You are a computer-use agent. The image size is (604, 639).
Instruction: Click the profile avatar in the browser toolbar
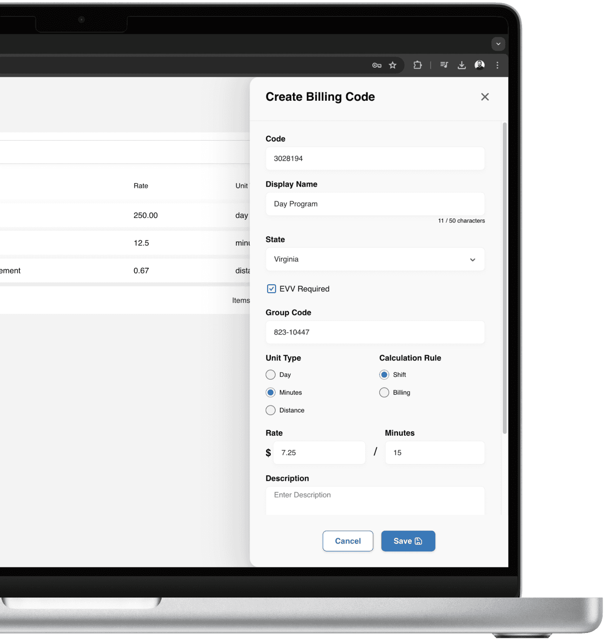480,65
